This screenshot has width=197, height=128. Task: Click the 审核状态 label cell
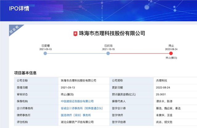click(36, 95)
